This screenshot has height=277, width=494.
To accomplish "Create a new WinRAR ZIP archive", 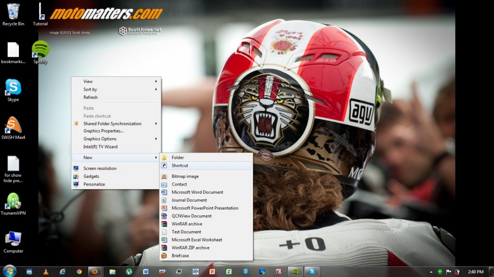I will click(x=206, y=248).
